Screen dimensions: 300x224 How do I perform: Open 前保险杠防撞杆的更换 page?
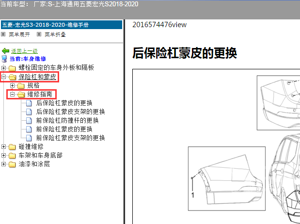(67, 120)
